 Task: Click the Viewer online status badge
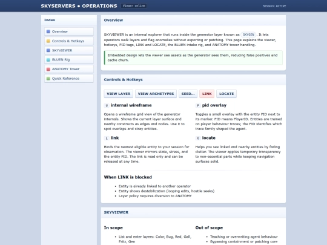134,6
